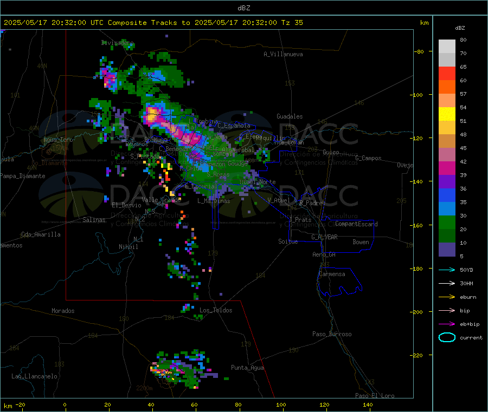Image resolution: width=488 pixels, height=412 pixels.
Task: Select the green 20-30 dBZ color swatch
Action: point(447,222)
